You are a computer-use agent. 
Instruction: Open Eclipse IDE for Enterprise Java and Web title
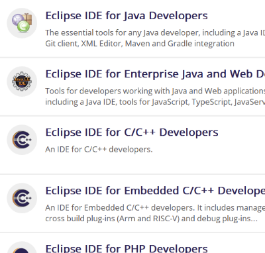tap(155, 74)
